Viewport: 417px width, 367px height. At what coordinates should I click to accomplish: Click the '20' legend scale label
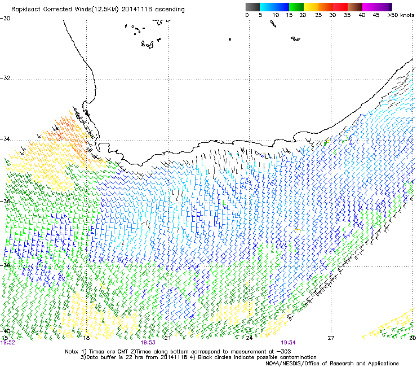303,15
